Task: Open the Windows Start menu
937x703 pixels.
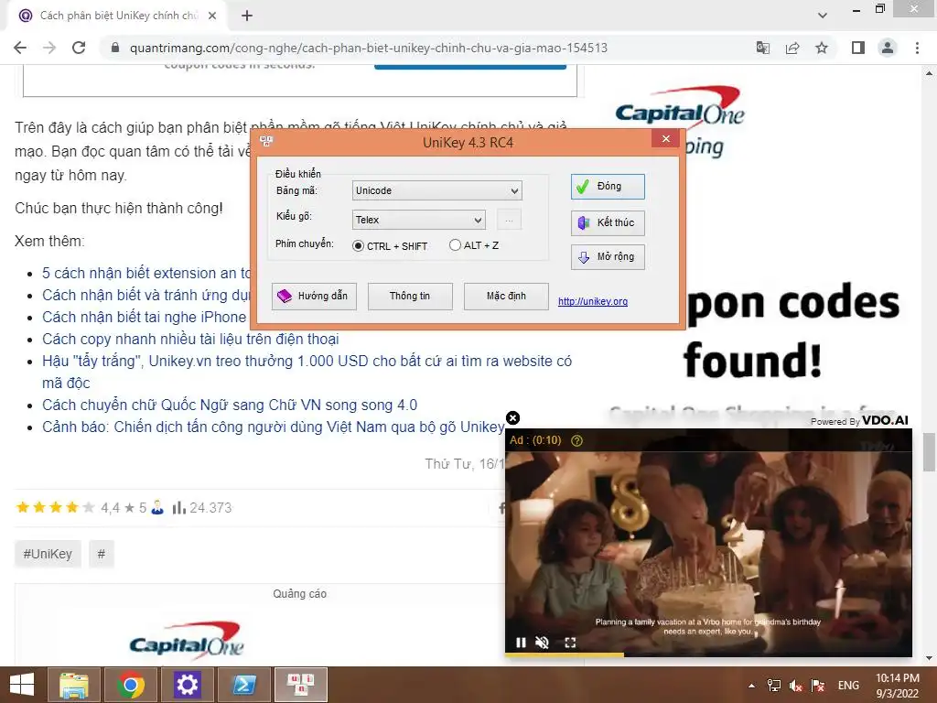Action: [x=22, y=685]
